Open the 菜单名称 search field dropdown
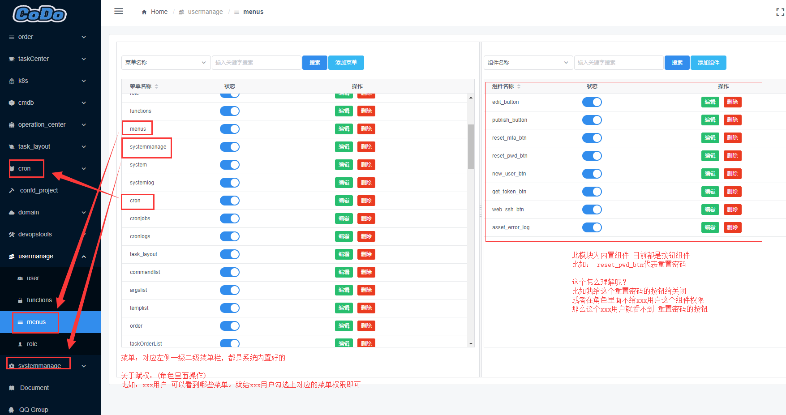Screen dimensions: 786x415 point(166,63)
